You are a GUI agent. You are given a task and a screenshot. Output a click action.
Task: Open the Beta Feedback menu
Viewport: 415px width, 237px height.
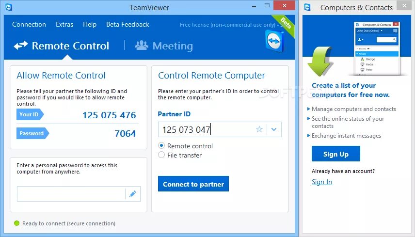[128, 24]
